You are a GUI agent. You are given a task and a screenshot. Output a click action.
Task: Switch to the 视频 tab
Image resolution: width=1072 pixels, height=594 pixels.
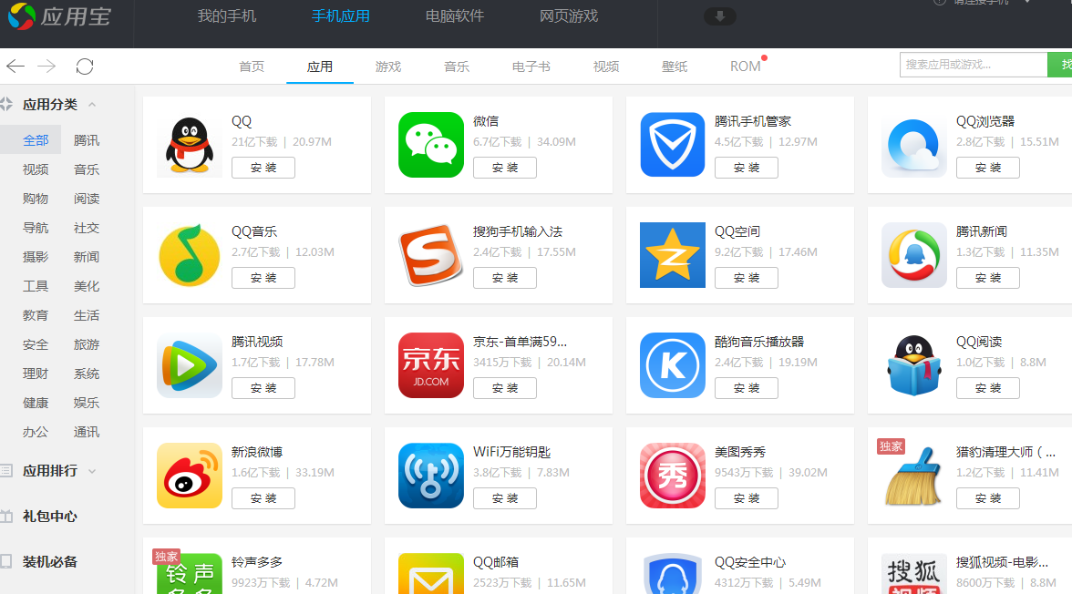[x=606, y=67]
